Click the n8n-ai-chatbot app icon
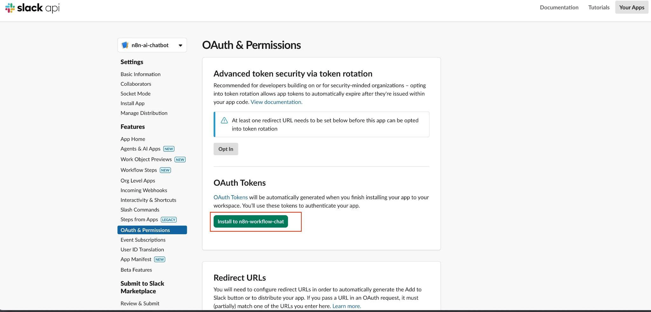Image resolution: width=651 pixels, height=312 pixels. pos(125,45)
